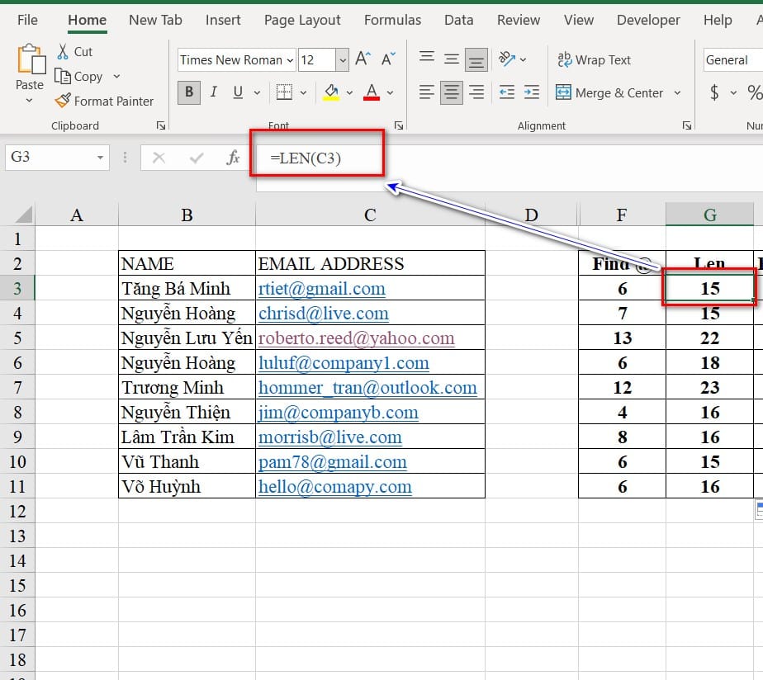763x680 pixels.
Task: Toggle Bold formatting button
Action: [x=189, y=92]
